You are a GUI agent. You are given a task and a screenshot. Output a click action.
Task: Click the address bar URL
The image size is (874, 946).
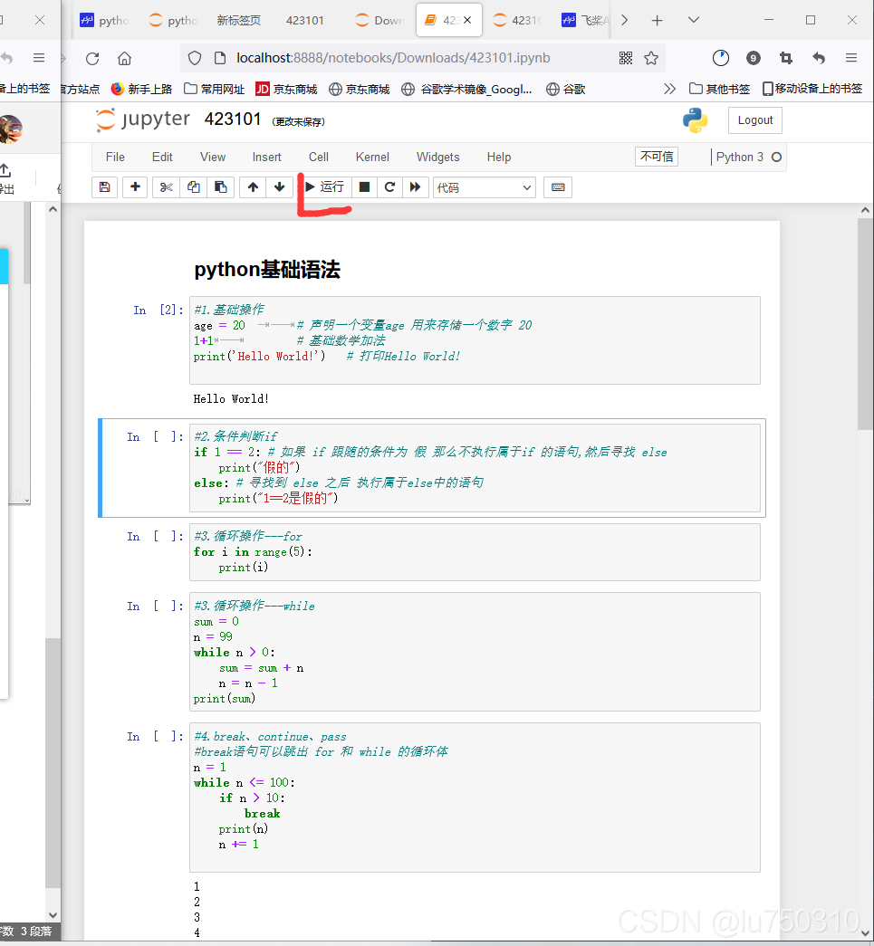click(x=394, y=58)
